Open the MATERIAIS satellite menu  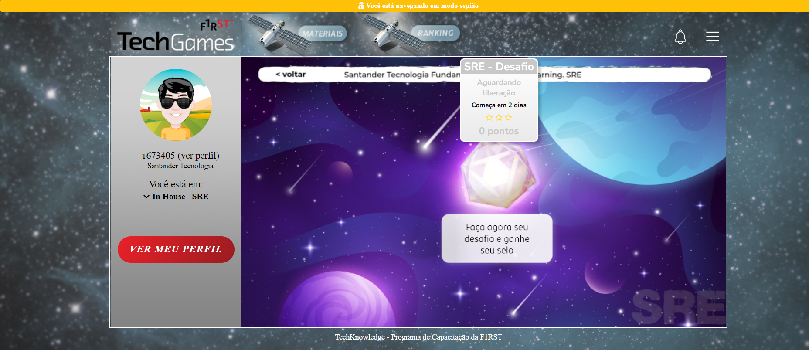[x=298, y=34]
